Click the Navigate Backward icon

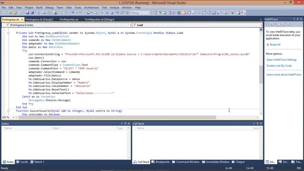tap(88, 13)
